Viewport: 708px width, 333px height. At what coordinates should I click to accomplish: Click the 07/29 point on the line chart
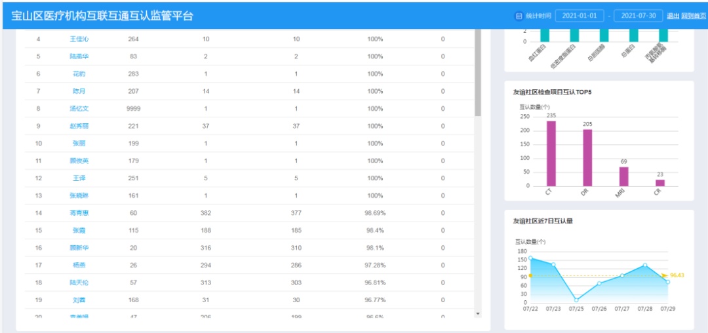pos(668,282)
